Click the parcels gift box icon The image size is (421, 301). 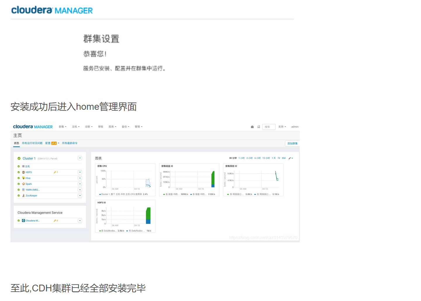click(252, 127)
